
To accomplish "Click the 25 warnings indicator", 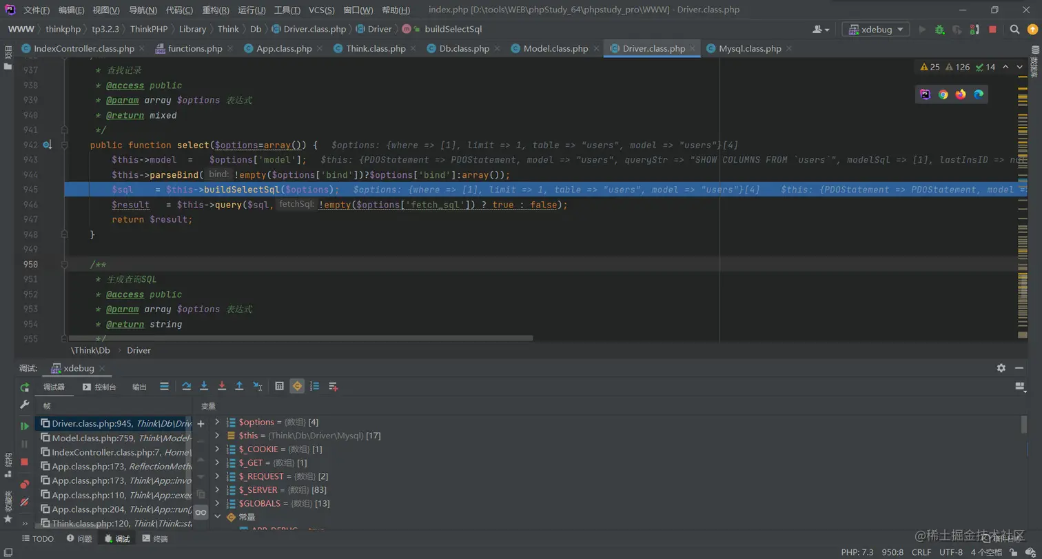I will pos(929,67).
